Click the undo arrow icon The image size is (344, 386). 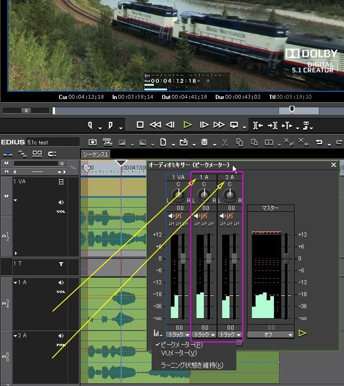point(319,142)
